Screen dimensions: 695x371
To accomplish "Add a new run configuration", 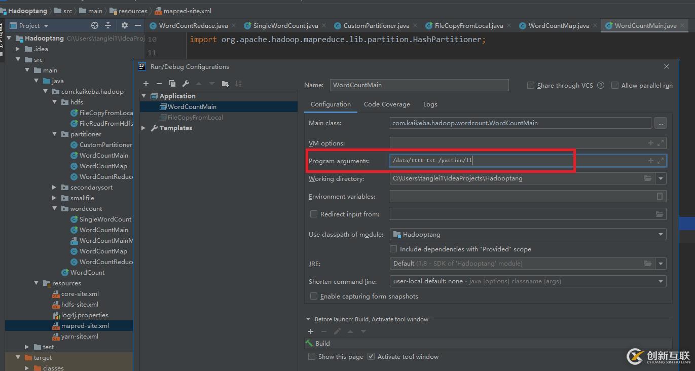I will [146, 84].
